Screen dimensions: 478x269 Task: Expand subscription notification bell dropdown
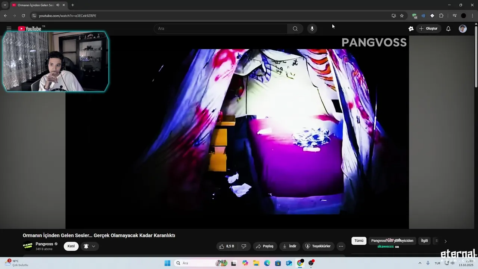coord(90,246)
